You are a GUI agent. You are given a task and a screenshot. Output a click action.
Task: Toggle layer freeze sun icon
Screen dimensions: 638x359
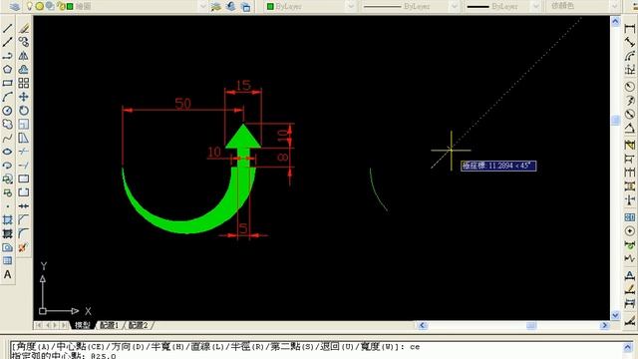(x=40, y=6)
